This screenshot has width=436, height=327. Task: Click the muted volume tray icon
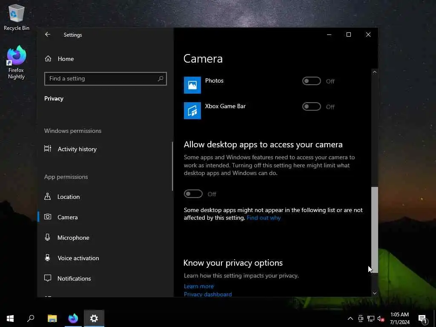click(x=381, y=318)
